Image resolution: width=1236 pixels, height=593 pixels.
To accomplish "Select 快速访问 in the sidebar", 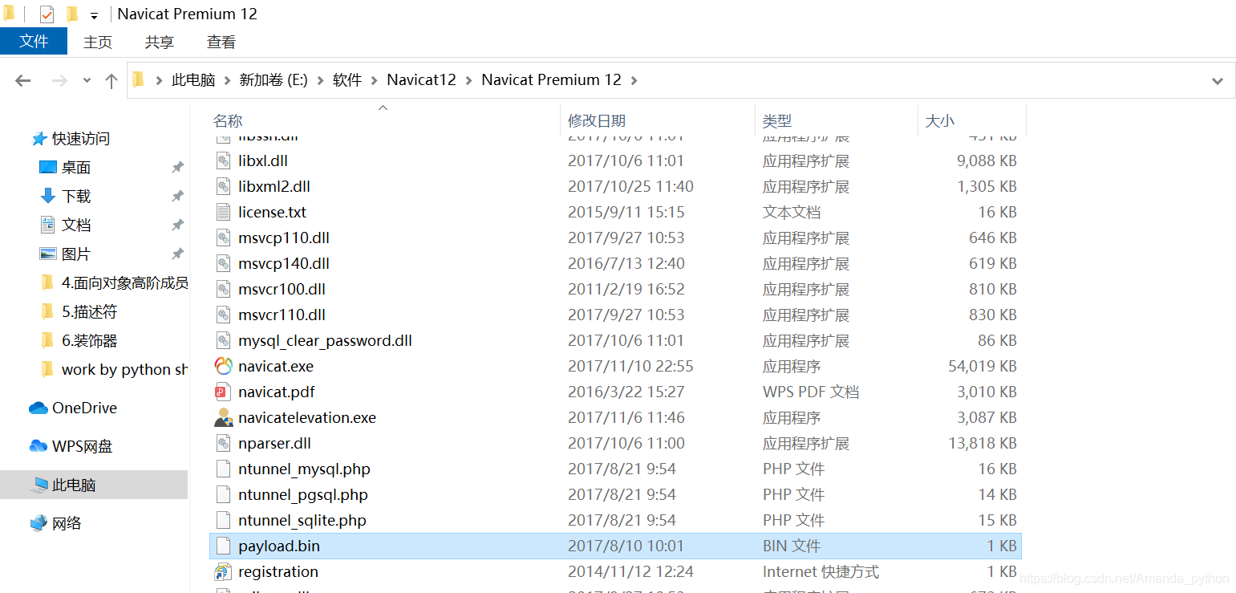I will click(71, 138).
